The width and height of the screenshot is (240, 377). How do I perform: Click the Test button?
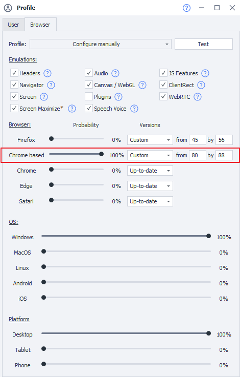(x=204, y=44)
